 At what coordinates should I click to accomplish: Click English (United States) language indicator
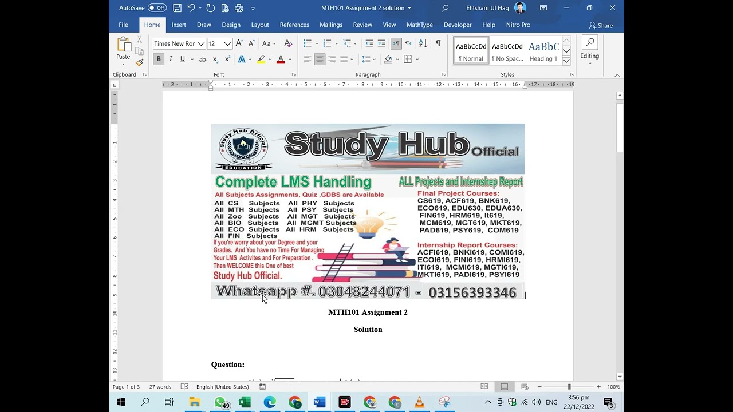(x=222, y=387)
